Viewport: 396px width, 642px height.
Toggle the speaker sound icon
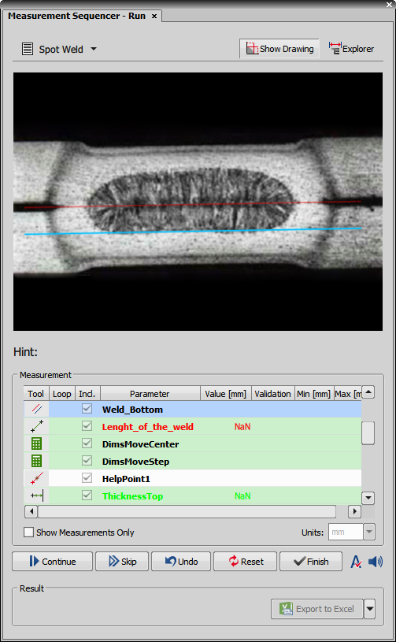(375, 562)
